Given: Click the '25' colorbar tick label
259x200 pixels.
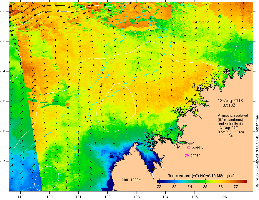Looking at the screenshot, I should (205, 187).
